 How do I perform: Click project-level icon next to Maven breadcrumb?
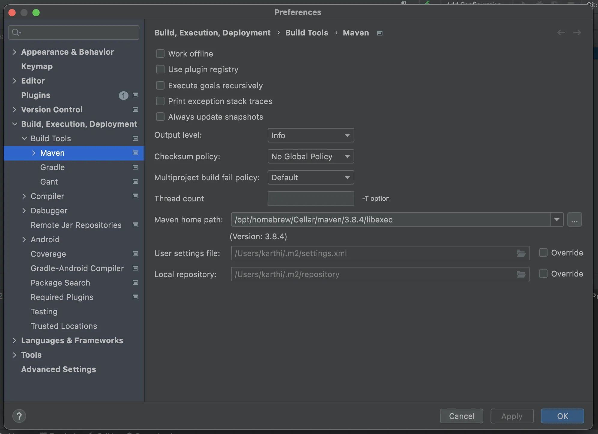point(380,33)
